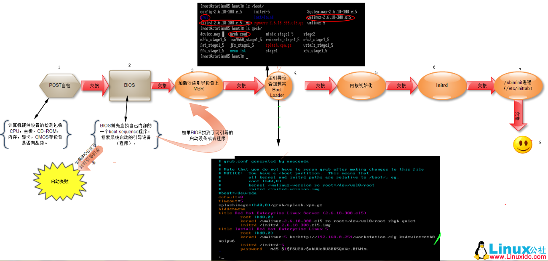Open the www.Linuxidc.com link
Viewport: 548px width, 261px height.
tap(518, 257)
